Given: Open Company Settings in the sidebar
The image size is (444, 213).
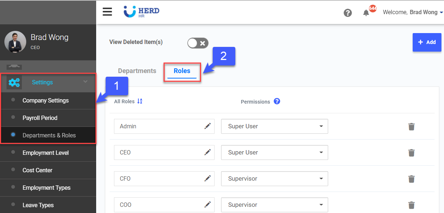Looking at the screenshot, I should pyautogui.click(x=46, y=101).
